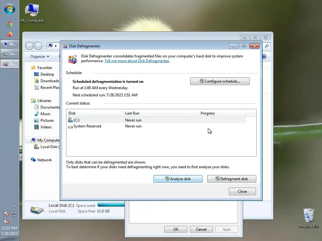Click the Explorer help question mark icon
Viewport: 322px width, 241px height.
(264, 56)
